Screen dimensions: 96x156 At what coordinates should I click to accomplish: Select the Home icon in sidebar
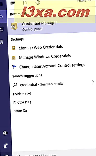click(x=1, y=17)
